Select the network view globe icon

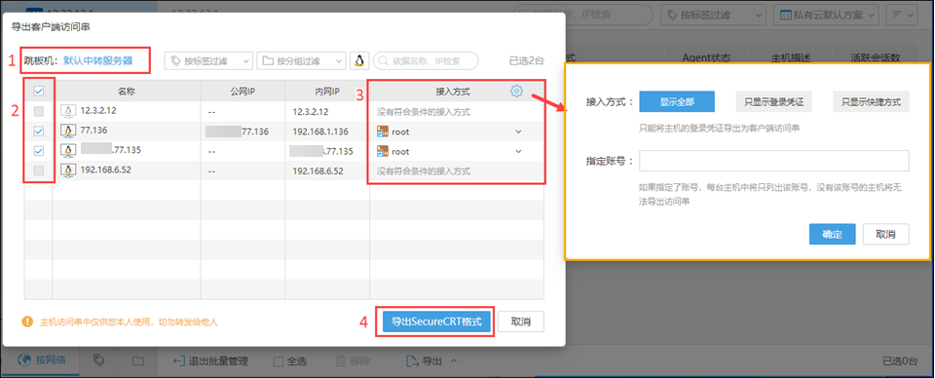24,360
